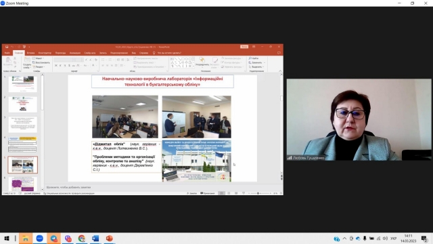Select slide 4 thumbnail in slide panel
Screen dimensions: 433x244
22,144
